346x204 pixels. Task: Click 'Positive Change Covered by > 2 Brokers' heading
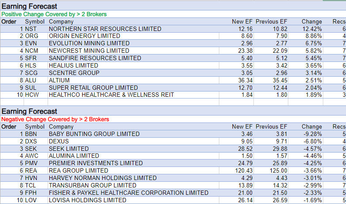coord(53,14)
